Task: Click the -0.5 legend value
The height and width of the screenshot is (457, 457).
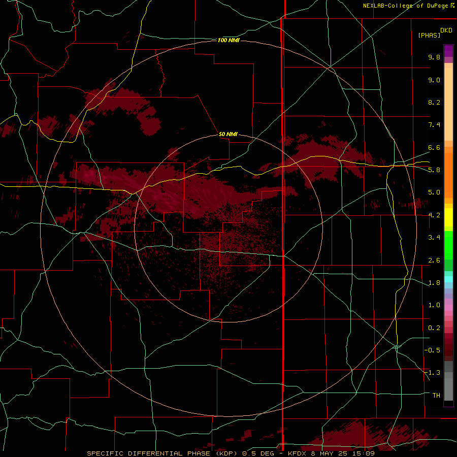Action: (432, 350)
